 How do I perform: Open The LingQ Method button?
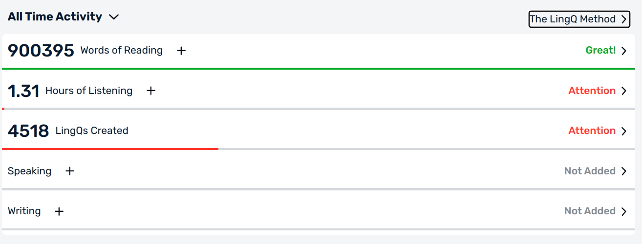tap(579, 19)
